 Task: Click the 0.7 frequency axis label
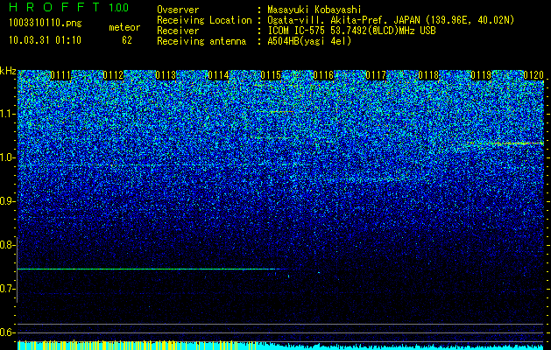(x=8, y=289)
